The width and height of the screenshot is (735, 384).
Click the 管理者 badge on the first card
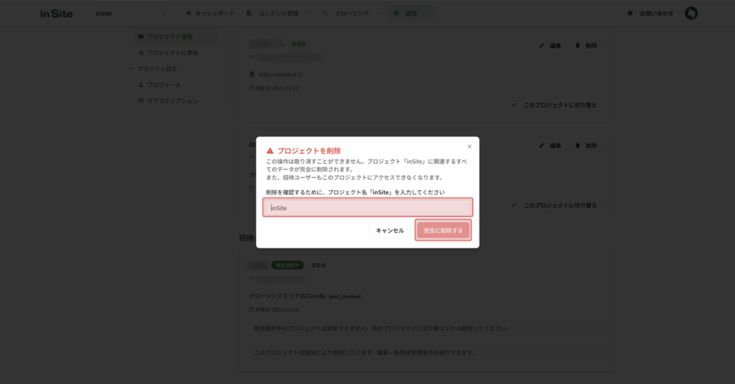[x=299, y=44]
